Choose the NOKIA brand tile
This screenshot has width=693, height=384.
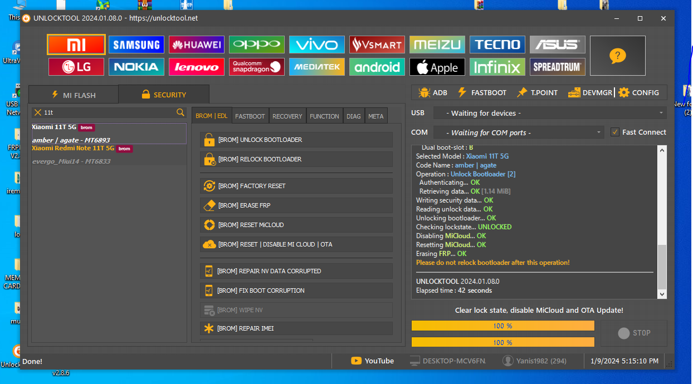[x=136, y=67]
